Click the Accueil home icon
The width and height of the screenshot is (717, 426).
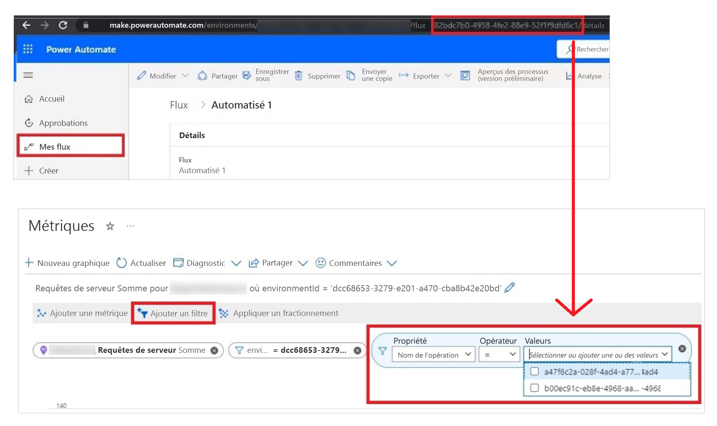[x=28, y=99]
